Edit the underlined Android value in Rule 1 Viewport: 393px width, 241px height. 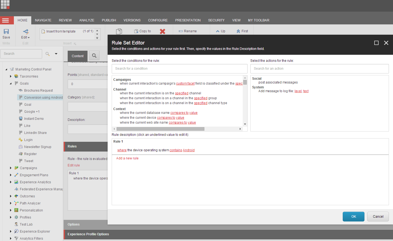[x=189, y=150]
